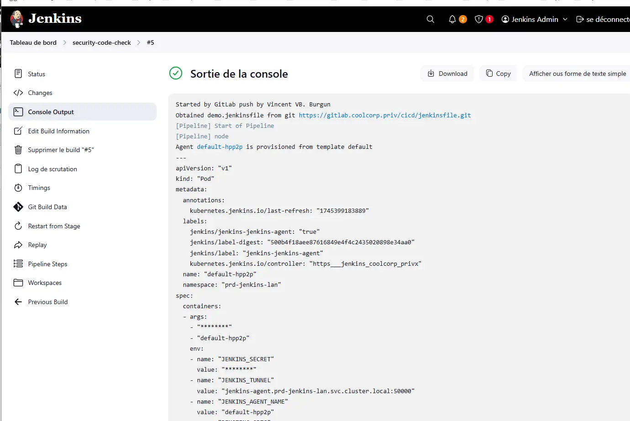630x421 pixels.
Task: Click the Timings stopwatch icon
Action: point(18,188)
